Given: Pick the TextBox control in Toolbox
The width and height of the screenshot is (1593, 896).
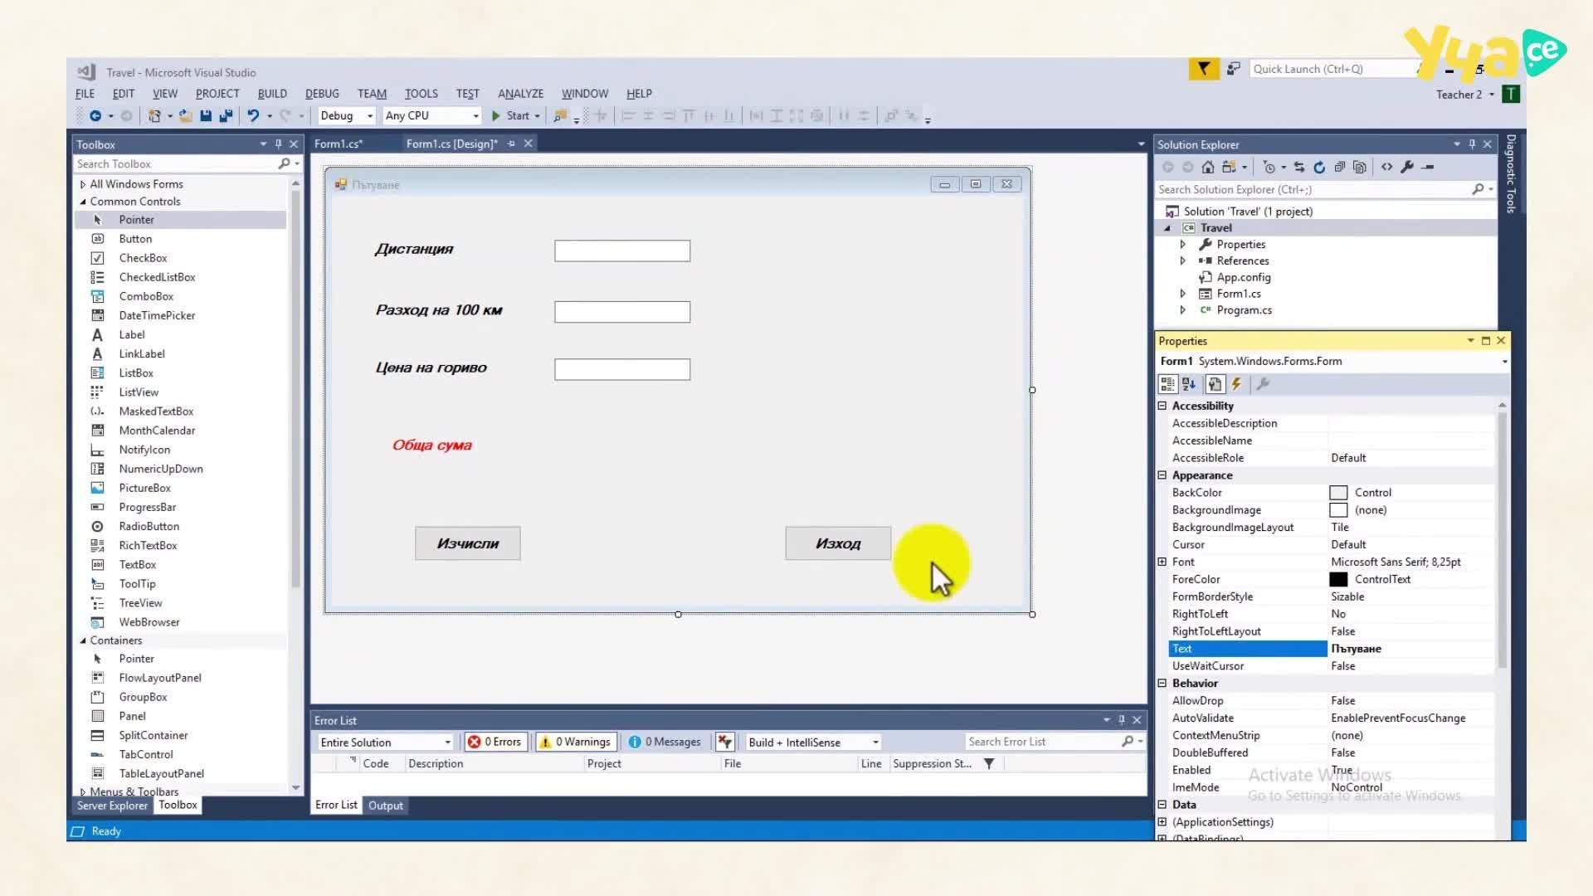Looking at the screenshot, I should pos(137,564).
